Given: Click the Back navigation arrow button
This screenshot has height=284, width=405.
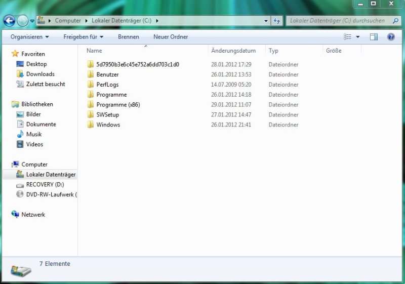Looking at the screenshot, I should [x=9, y=21].
